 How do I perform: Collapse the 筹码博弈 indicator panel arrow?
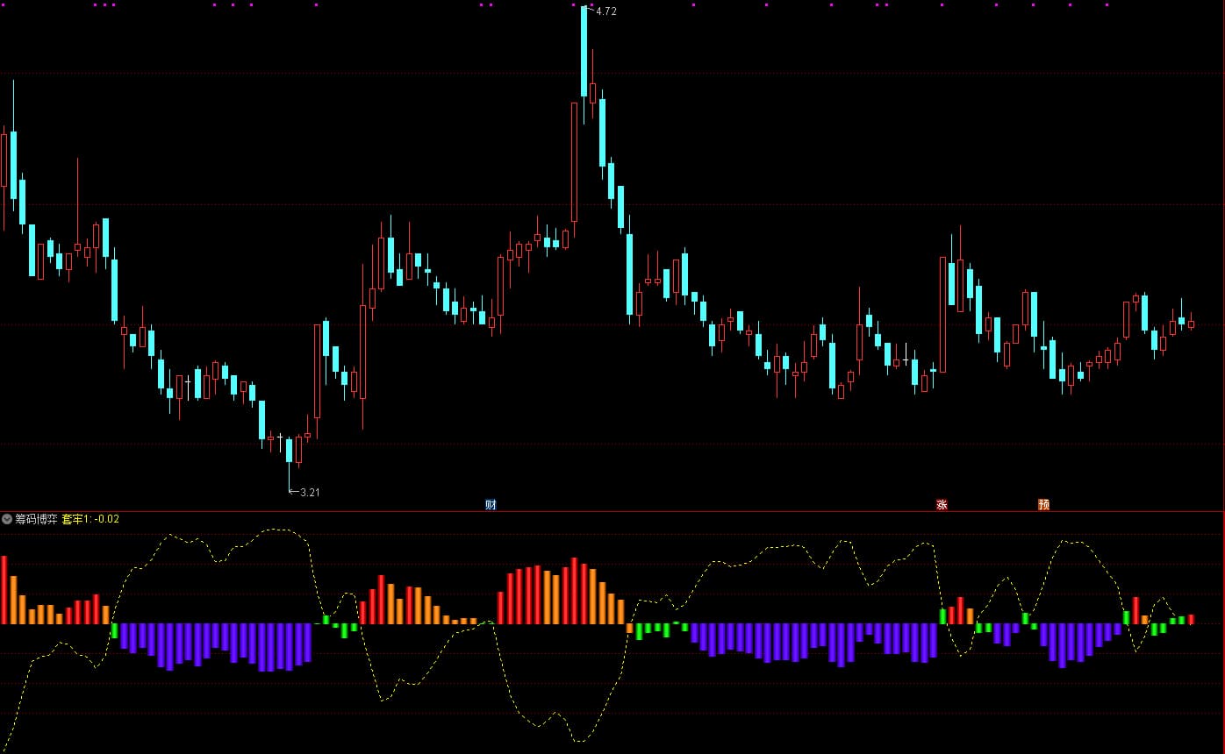(7, 519)
